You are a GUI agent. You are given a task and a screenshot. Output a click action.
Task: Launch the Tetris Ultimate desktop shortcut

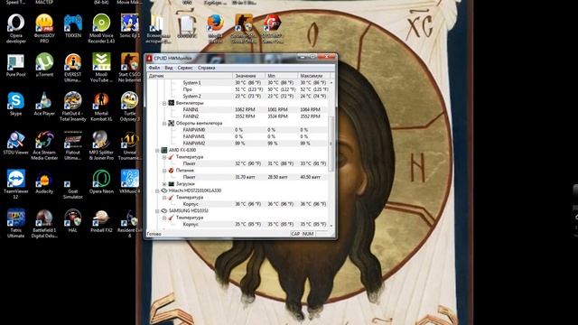point(16,223)
